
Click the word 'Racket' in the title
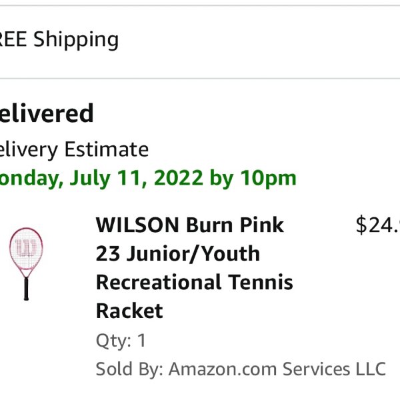[x=129, y=311]
